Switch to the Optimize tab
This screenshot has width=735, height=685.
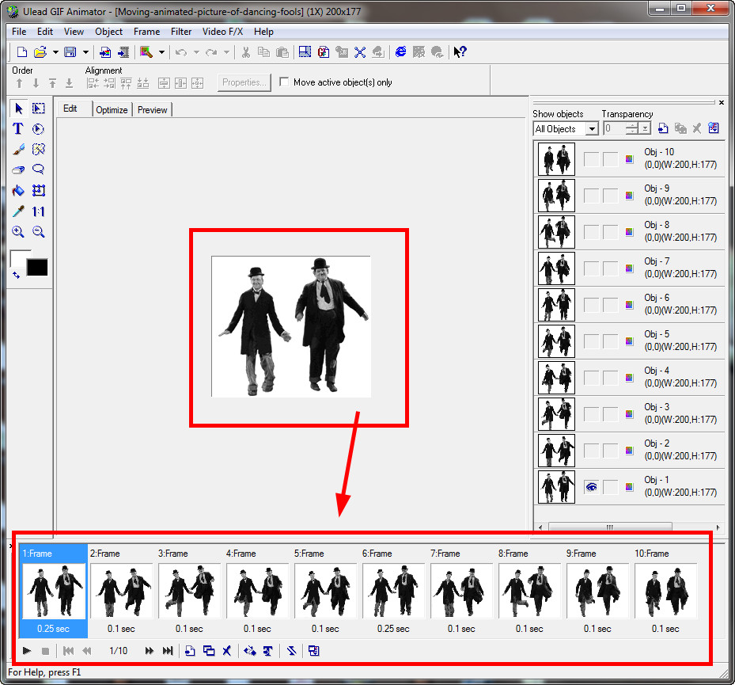(112, 110)
